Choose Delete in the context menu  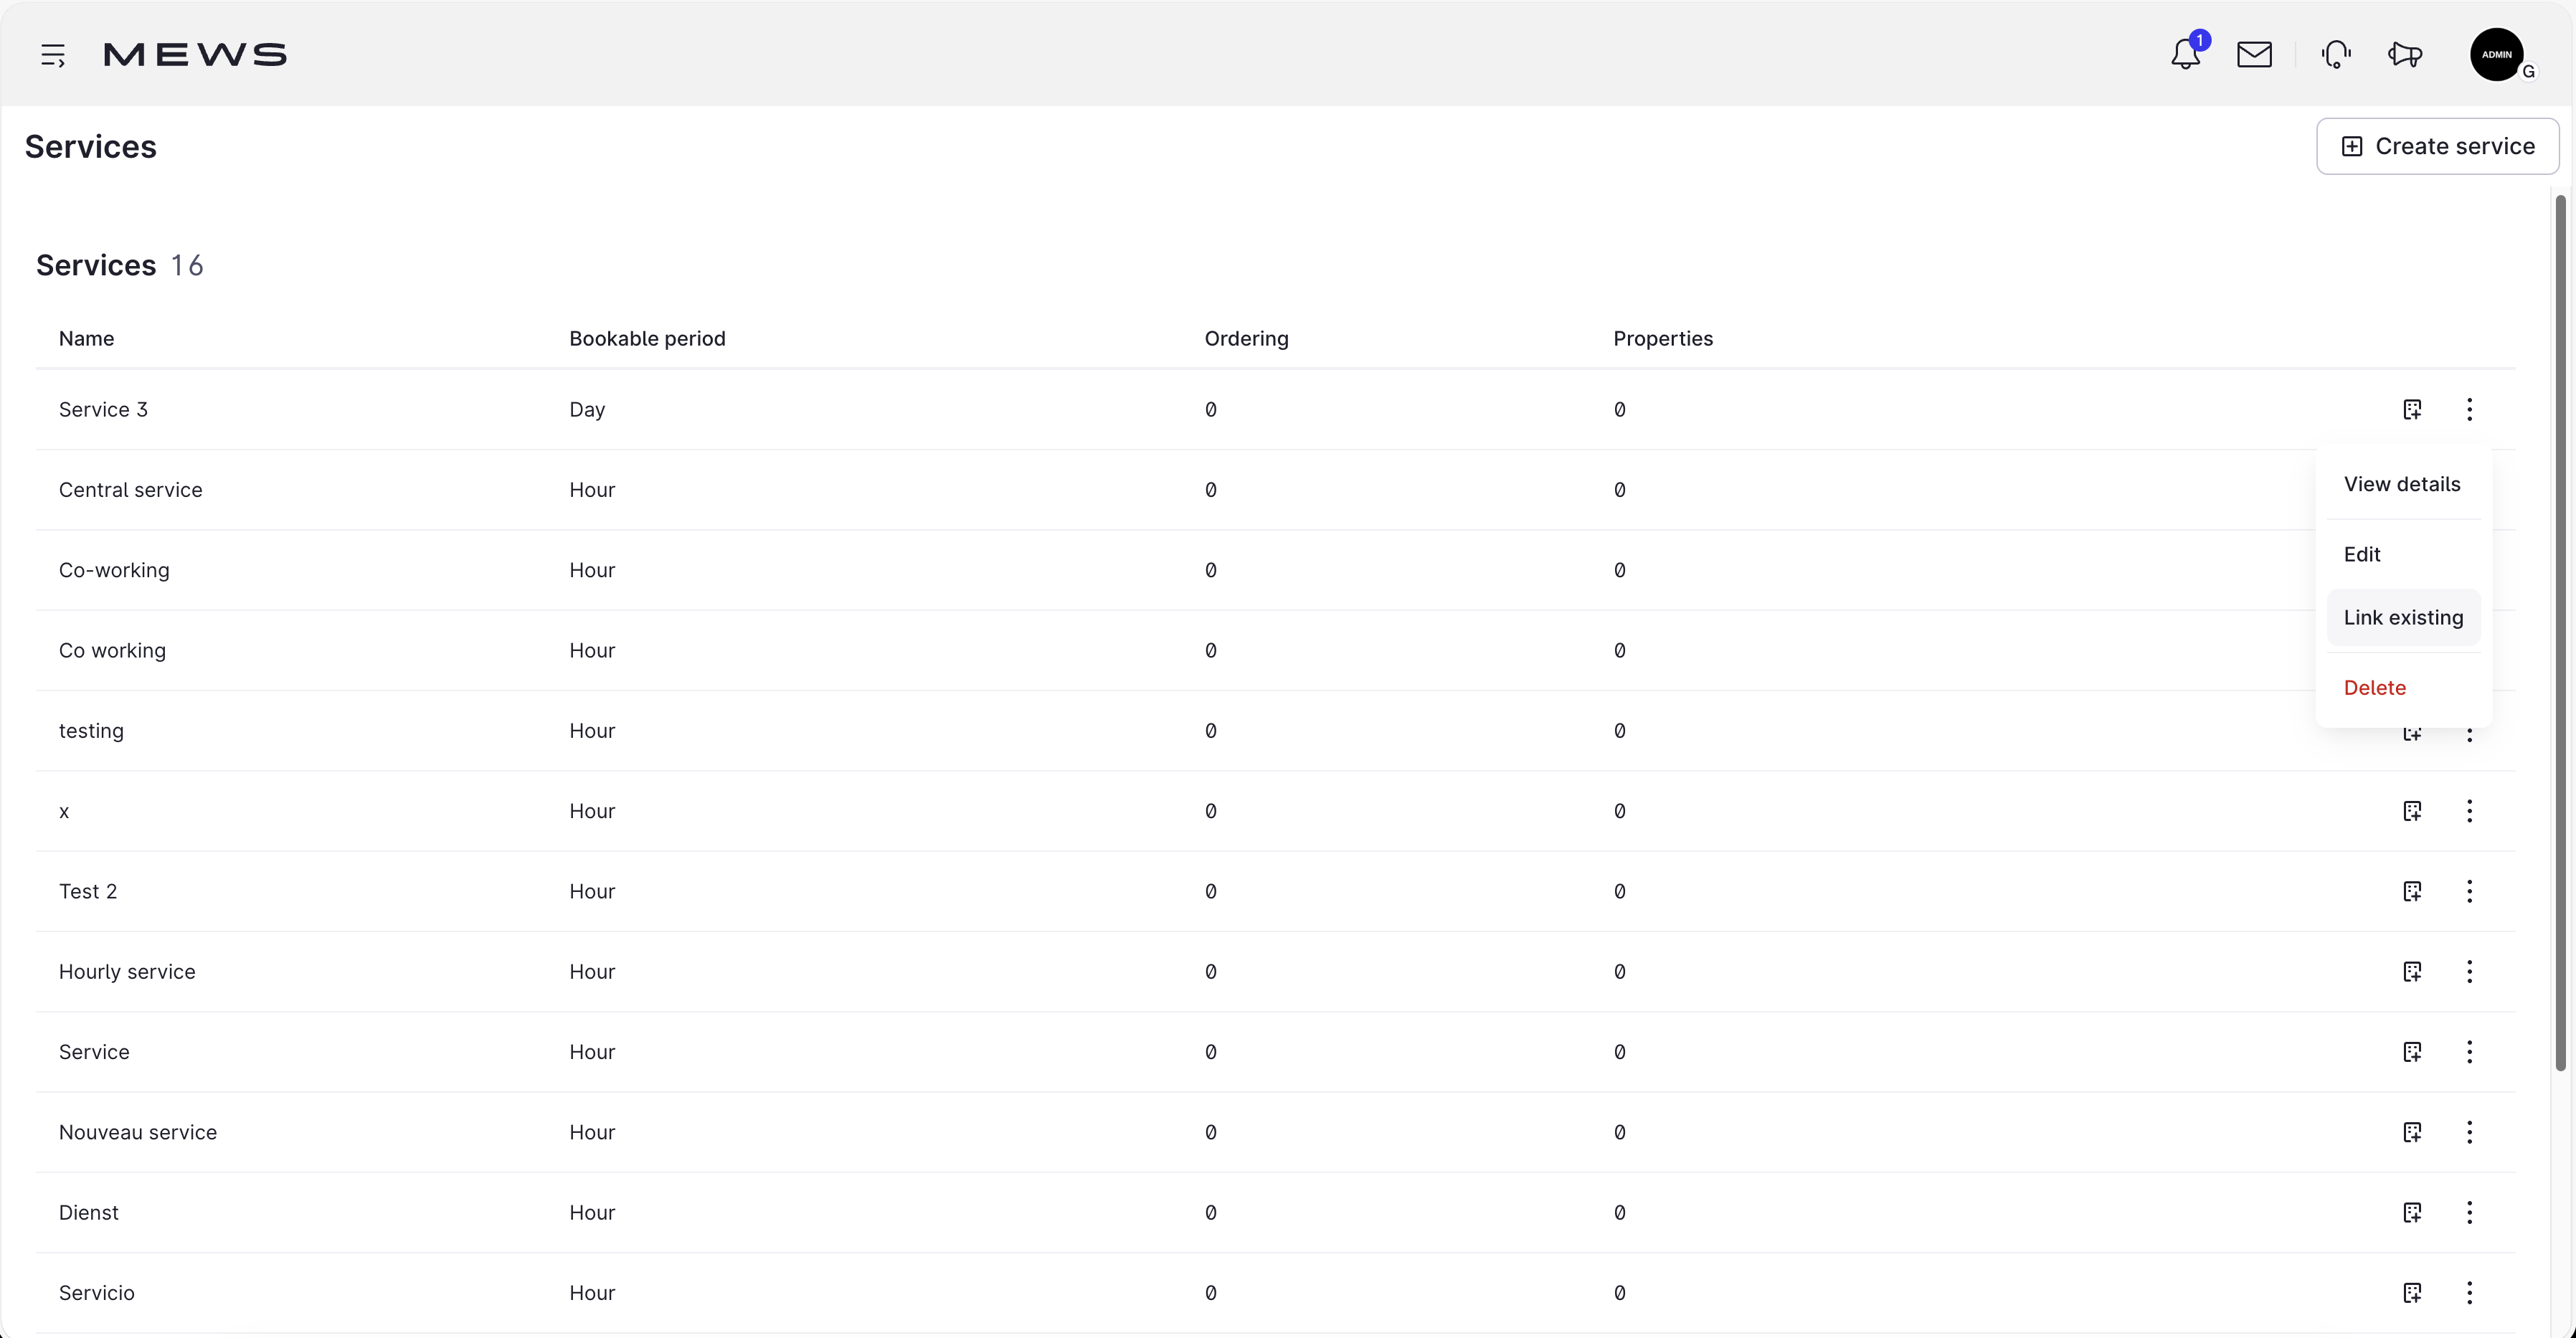click(2403, 688)
